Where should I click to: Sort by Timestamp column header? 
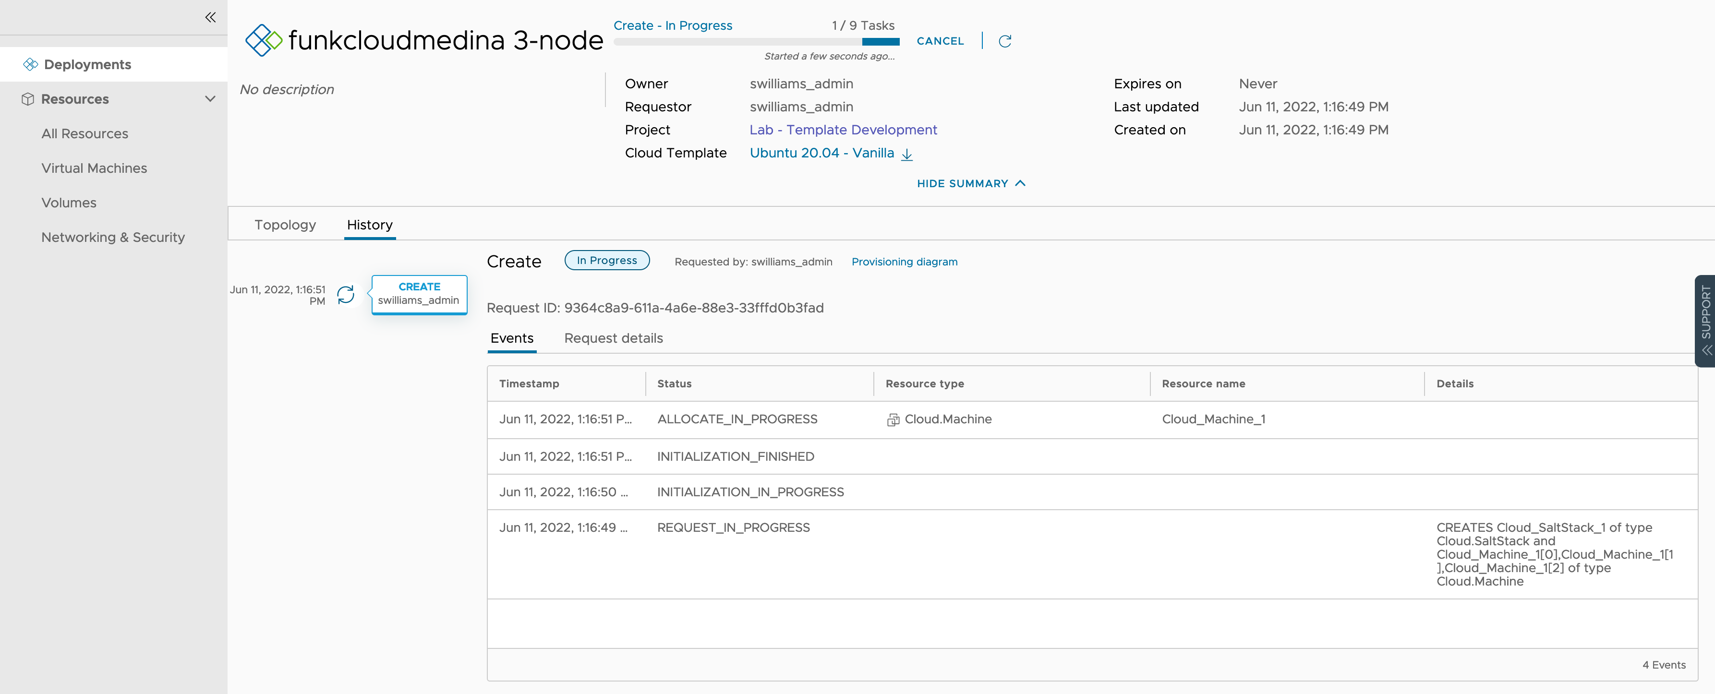529,384
